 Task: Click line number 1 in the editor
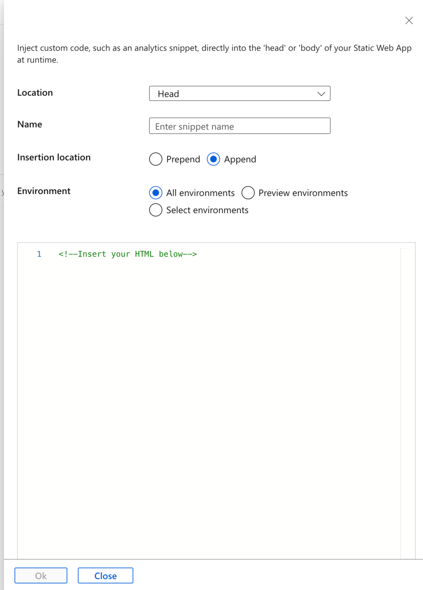point(39,254)
